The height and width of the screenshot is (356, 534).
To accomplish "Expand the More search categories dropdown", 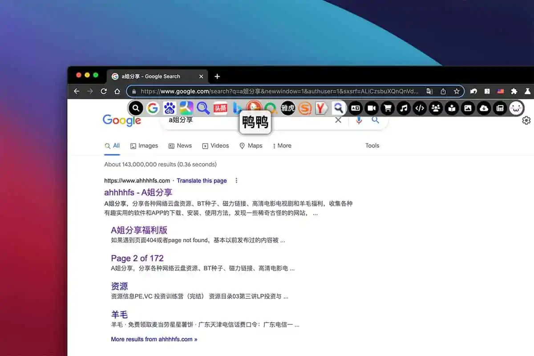I will point(282,146).
